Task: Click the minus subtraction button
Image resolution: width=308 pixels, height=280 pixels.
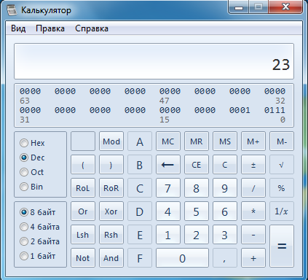Action: (253, 235)
